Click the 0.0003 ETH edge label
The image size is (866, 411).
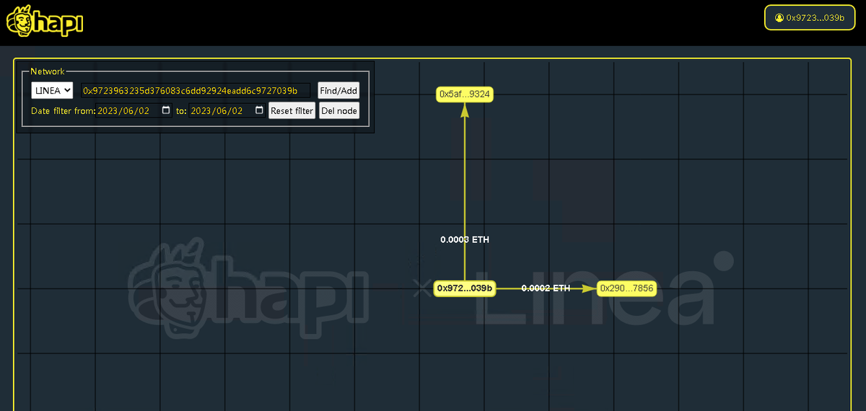pyautogui.click(x=465, y=239)
